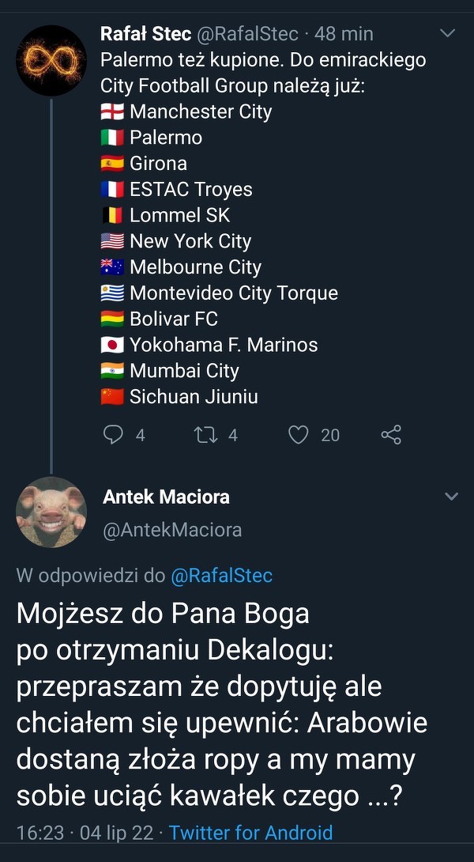Open Rafał Stec's infinity profile picture

[x=51, y=60]
